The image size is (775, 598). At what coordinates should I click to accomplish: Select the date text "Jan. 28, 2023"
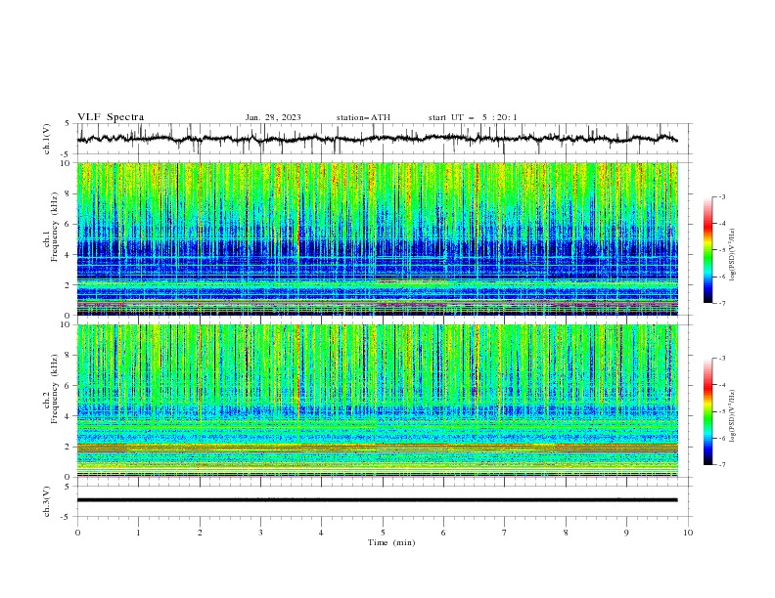tap(273, 117)
